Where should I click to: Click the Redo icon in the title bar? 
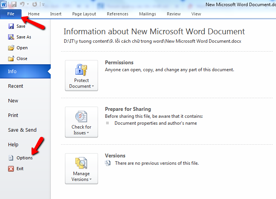pos(35,4)
